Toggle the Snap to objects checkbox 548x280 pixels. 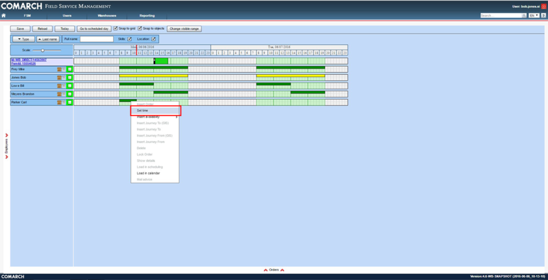[140, 29]
